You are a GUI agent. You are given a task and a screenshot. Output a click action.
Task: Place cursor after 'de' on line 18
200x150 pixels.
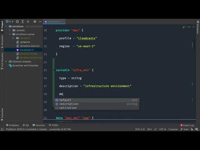(63, 94)
